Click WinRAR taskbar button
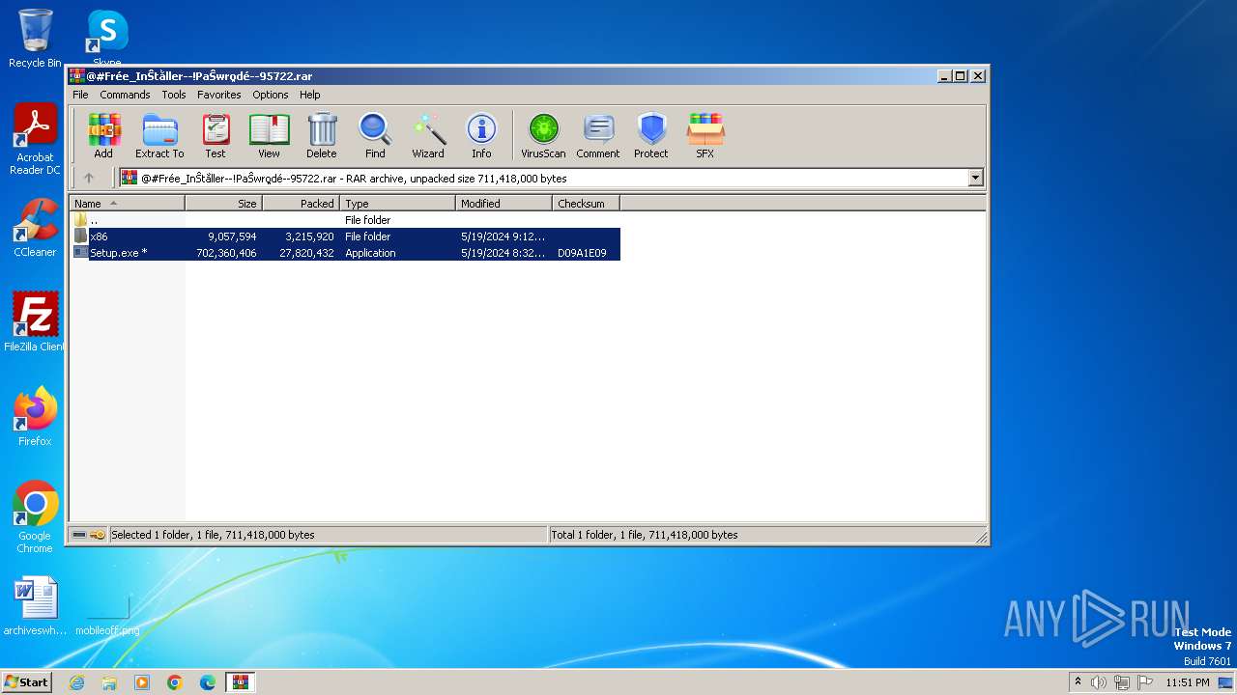 (x=240, y=682)
